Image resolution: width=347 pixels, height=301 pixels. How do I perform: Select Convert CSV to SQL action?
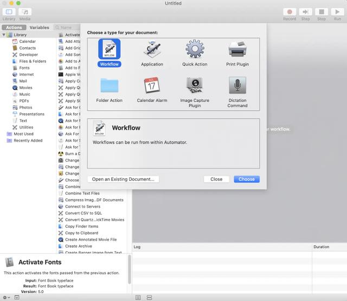point(83,213)
